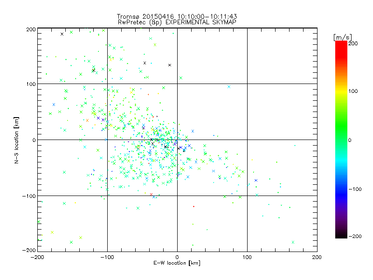The width and height of the screenshot is (373, 280).
Task: Click the colorbar tick label '-100'
Action: tap(355, 189)
